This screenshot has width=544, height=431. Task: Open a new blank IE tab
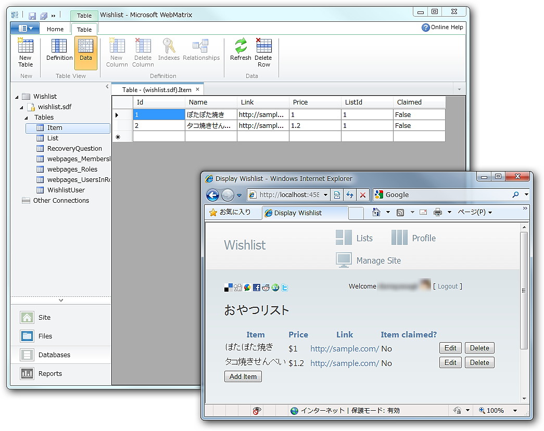tap(356, 213)
